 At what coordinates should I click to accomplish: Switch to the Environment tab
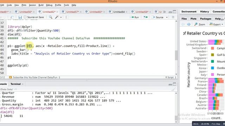point(189,12)
